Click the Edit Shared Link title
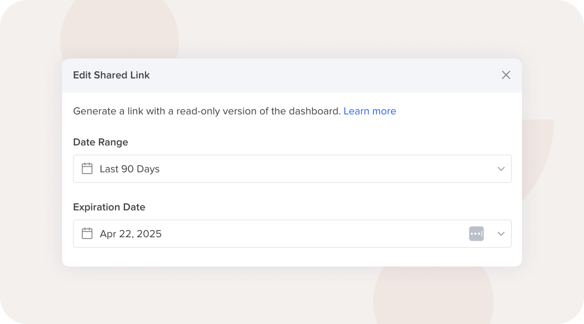 point(111,75)
